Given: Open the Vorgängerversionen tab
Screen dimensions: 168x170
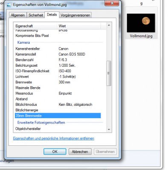Looking at the screenshot, I should pyautogui.click(x=75, y=15).
